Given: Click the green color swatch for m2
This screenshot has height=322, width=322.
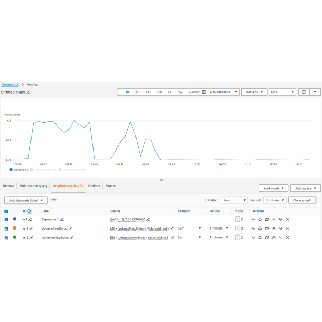Looking at the screenshot, I should [15, 237].
